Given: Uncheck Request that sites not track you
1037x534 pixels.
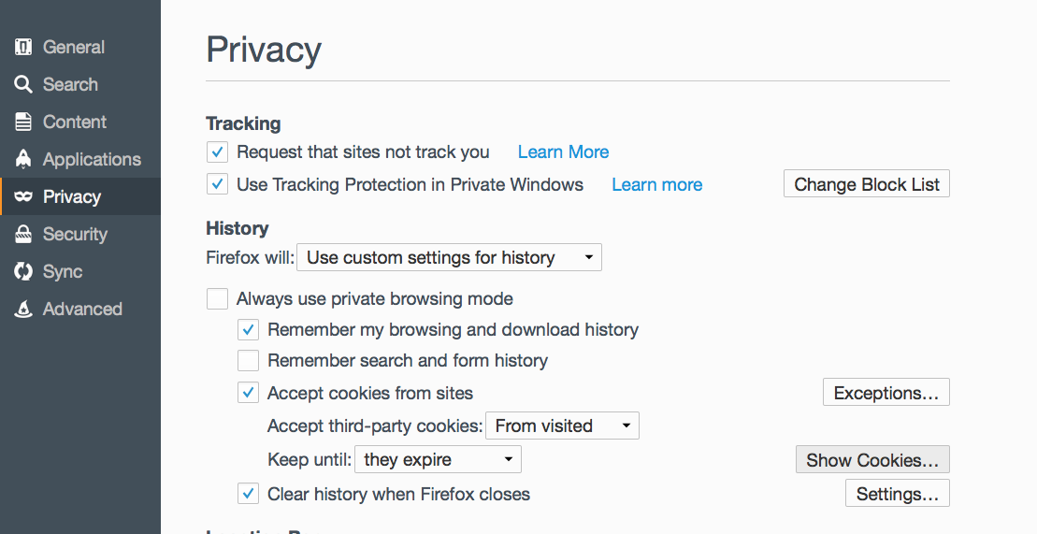Looking at the screenshot, I should click(217, 152).
